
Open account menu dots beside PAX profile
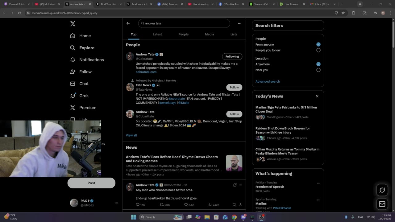click(116, 203)
